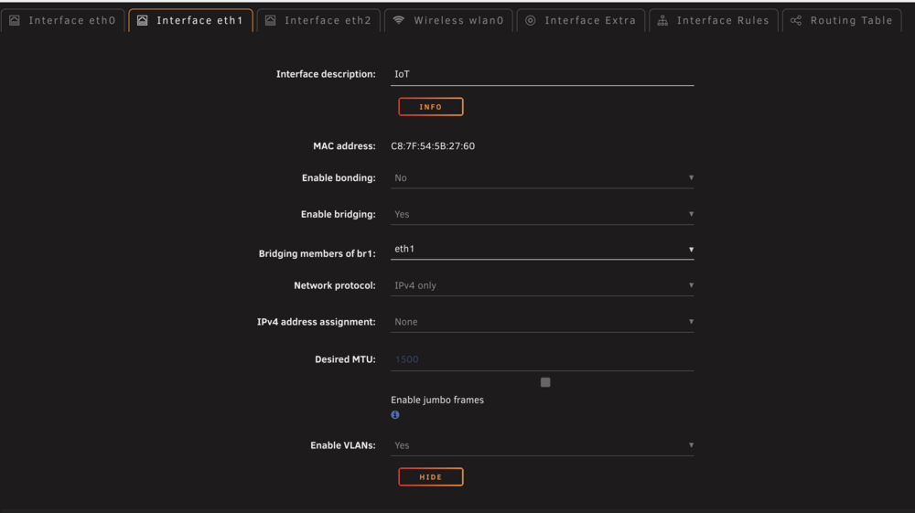Open the Enable VLANs dropdown

click(x=542, y=445)
